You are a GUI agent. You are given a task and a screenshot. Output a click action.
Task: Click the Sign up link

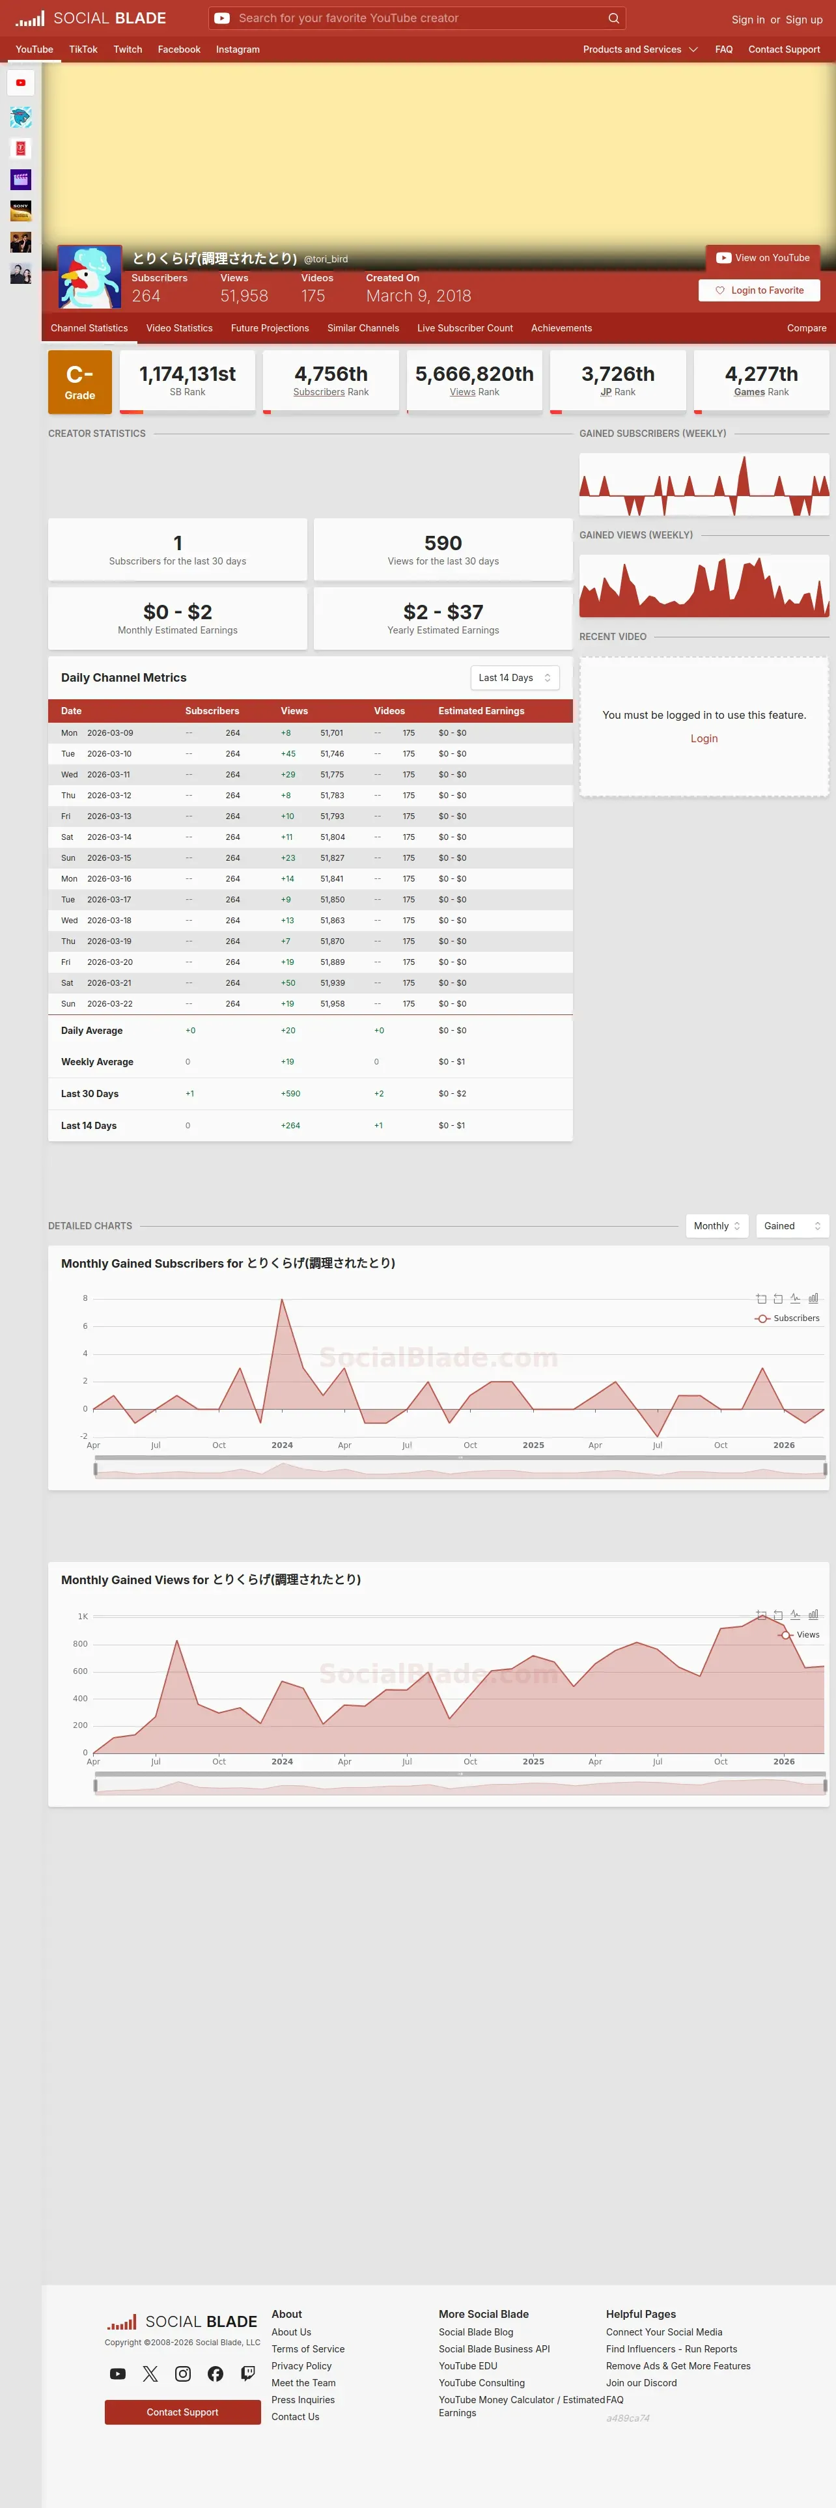pyautogui.click(x=804, y=20)
